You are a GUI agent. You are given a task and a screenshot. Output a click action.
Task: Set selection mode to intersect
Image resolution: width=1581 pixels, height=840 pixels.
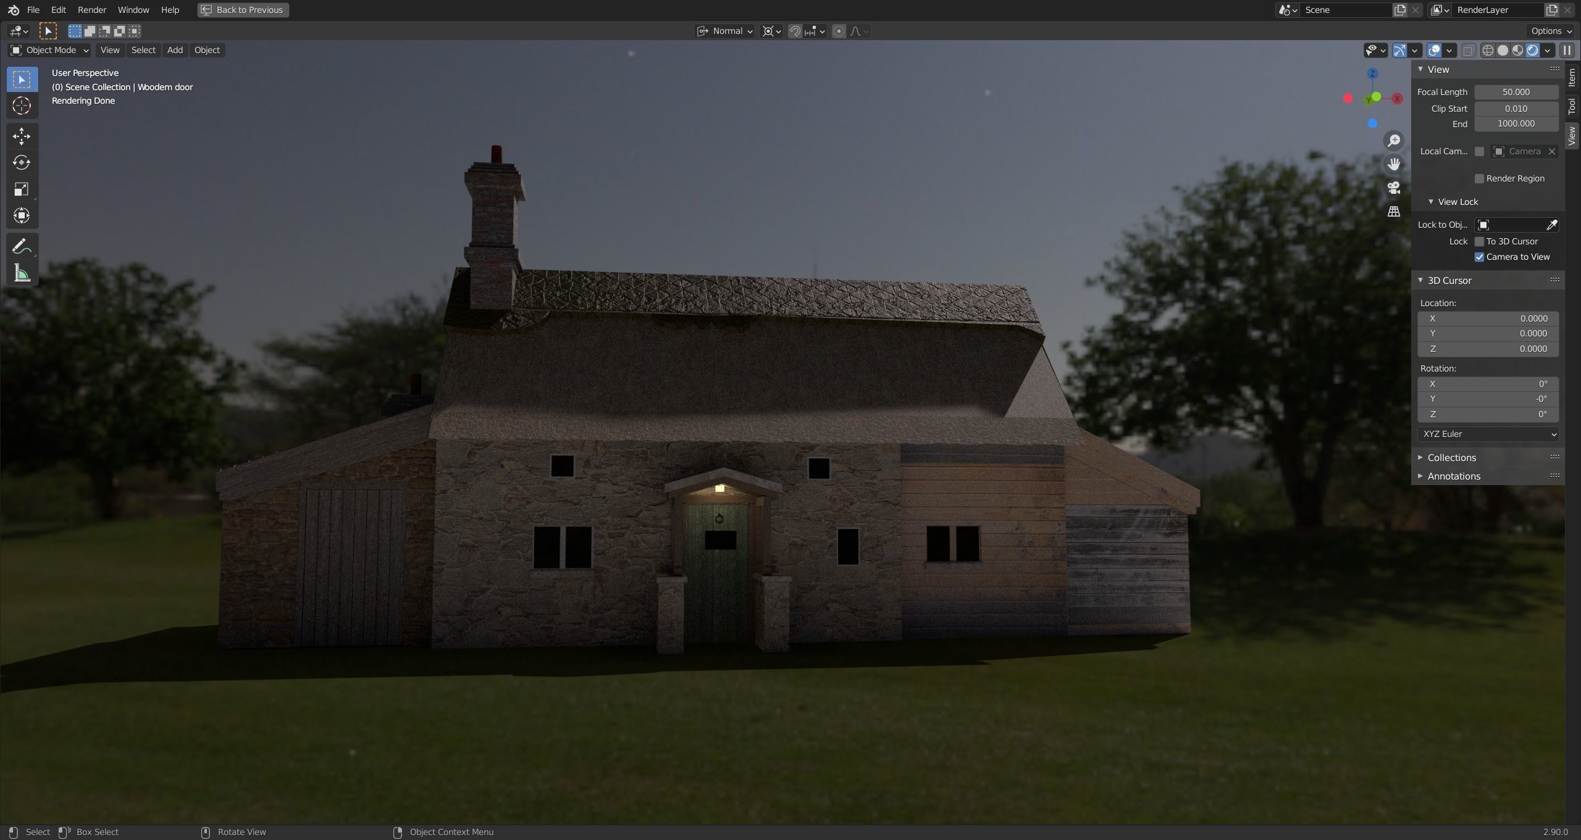(x=134, y=31)
